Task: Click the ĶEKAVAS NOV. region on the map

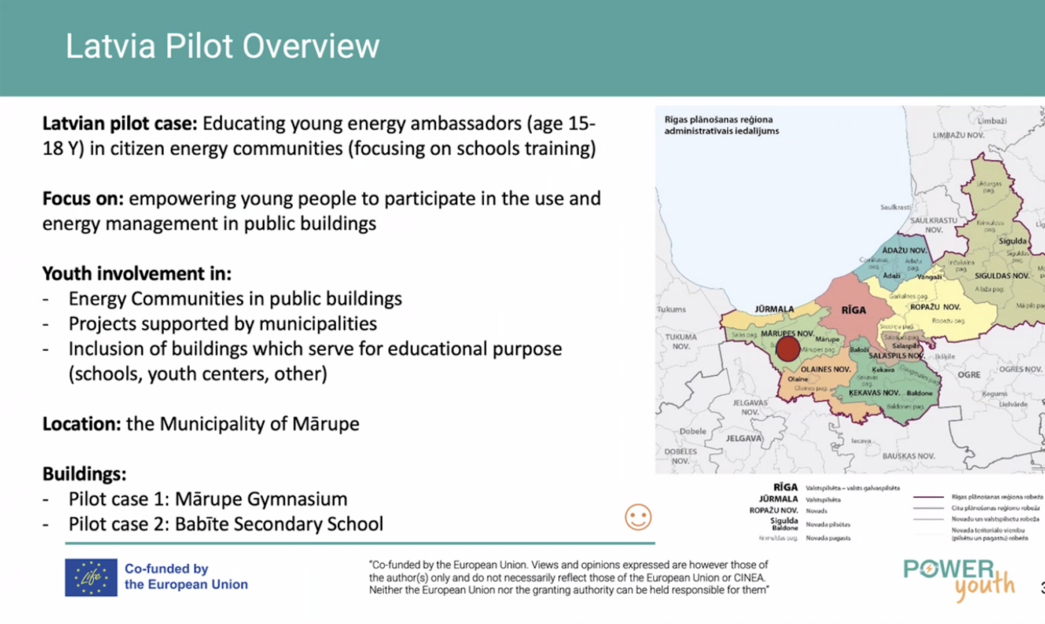Action: (887, 393)
